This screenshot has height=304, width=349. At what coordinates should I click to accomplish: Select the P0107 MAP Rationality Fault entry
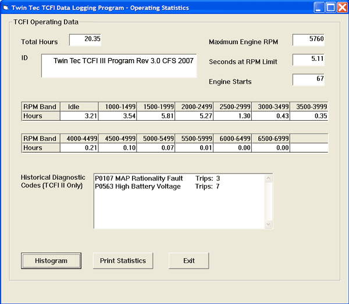(139, 178)
